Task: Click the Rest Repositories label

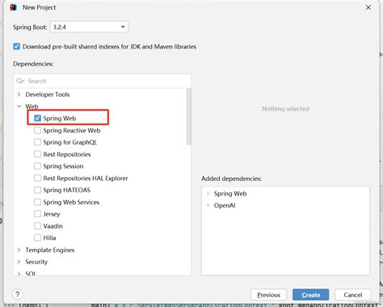Action: tap(67, 154)
